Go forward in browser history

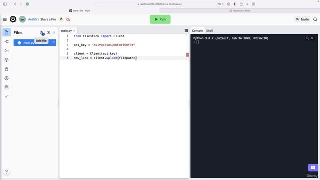(x=21, y=4)
